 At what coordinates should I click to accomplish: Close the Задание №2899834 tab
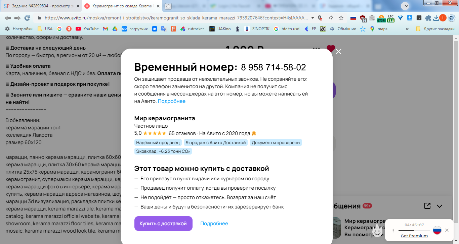[77, 6]
